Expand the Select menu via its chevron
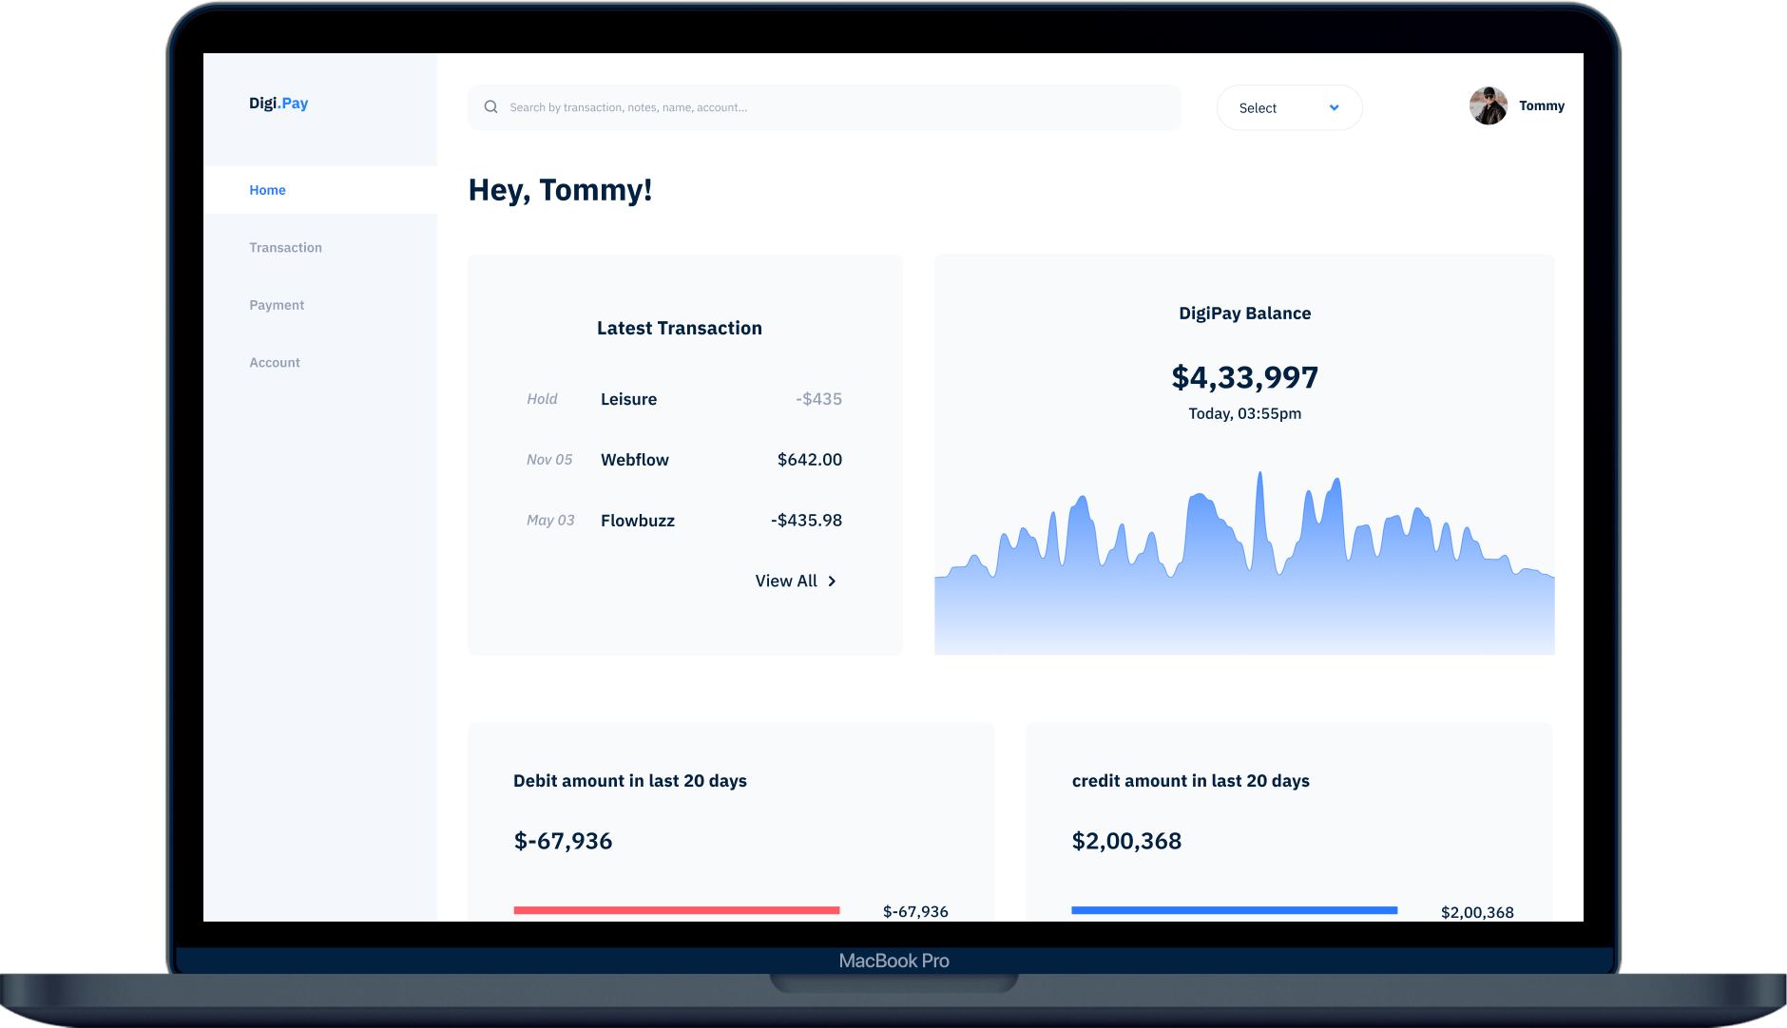This screenshot has height=1028, width=1787. (1334, 108)
